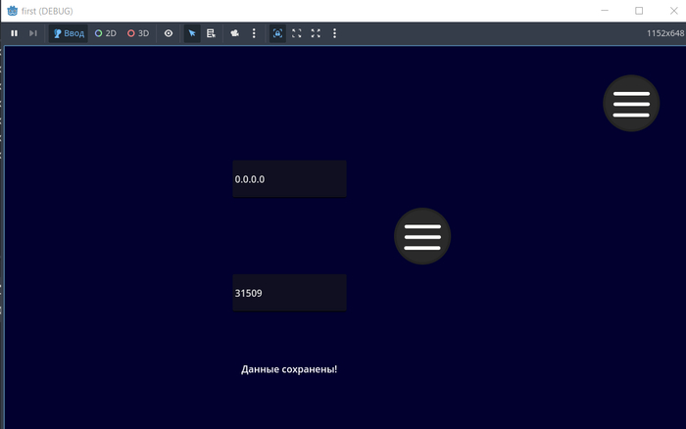Toggle the embed game window icon
This screenshot has width=686, height=429.
277,33
